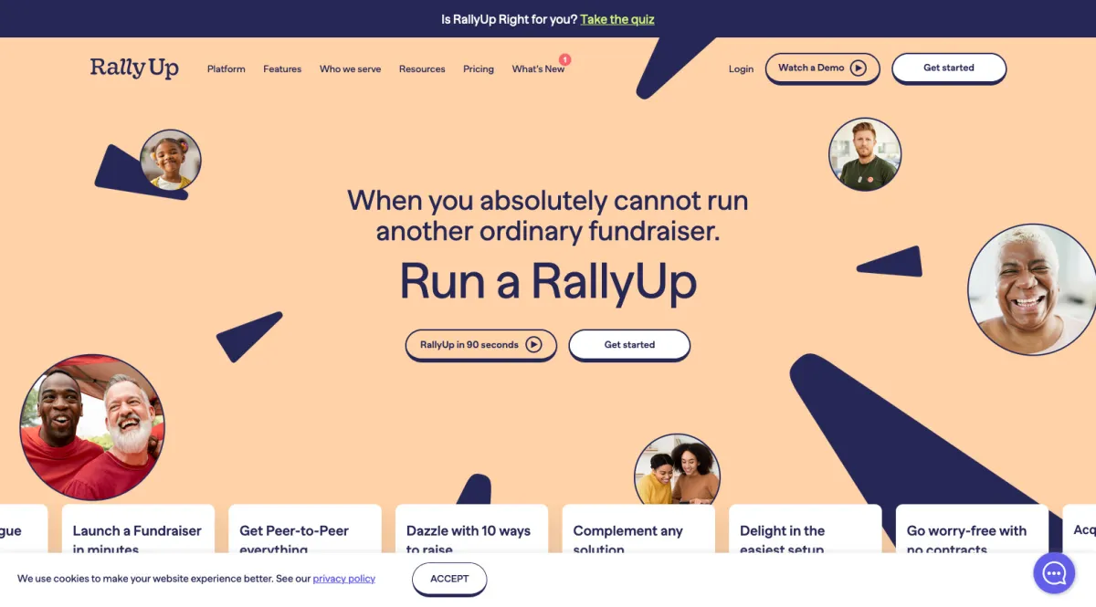
Task: Click the play icon in Watch a Demo
Action: point(858,68)
